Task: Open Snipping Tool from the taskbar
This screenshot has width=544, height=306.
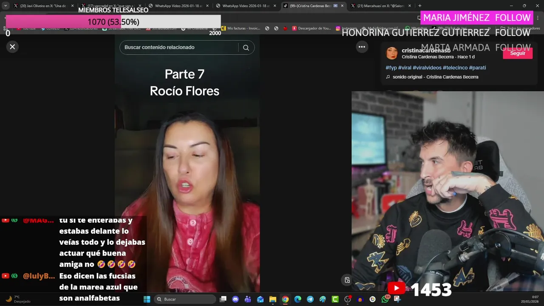Action: tap(397, 299)
